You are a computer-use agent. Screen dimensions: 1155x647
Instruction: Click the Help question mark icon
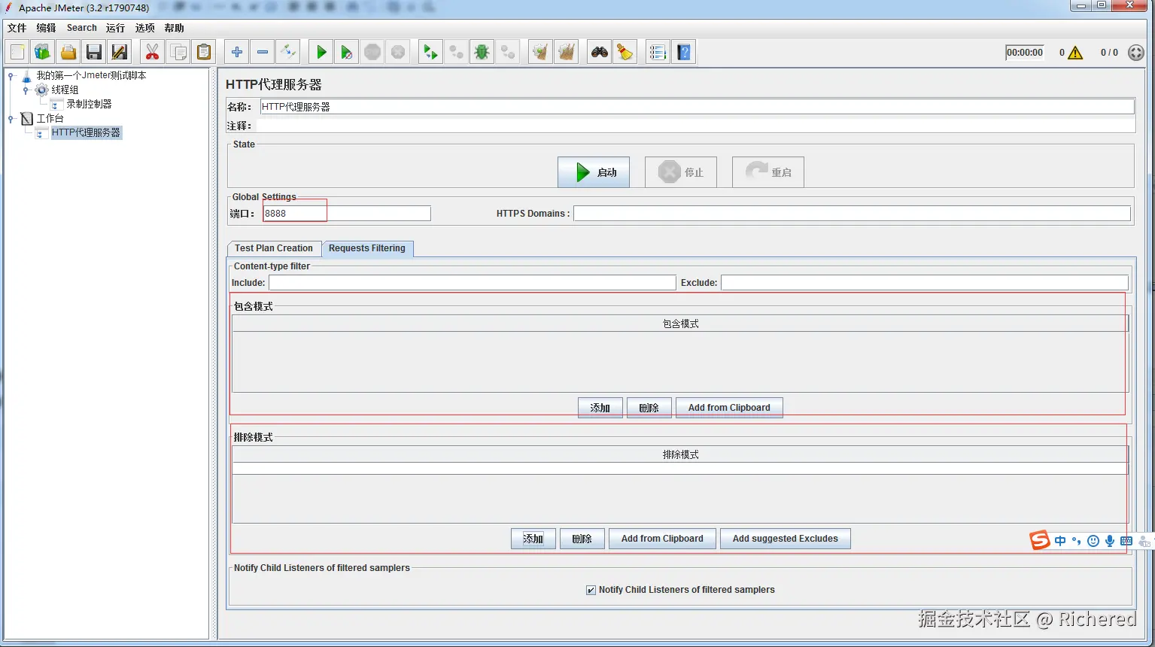(683, 52)
